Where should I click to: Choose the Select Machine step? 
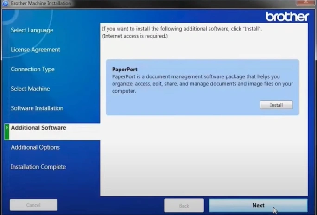(x=30, y=89)
